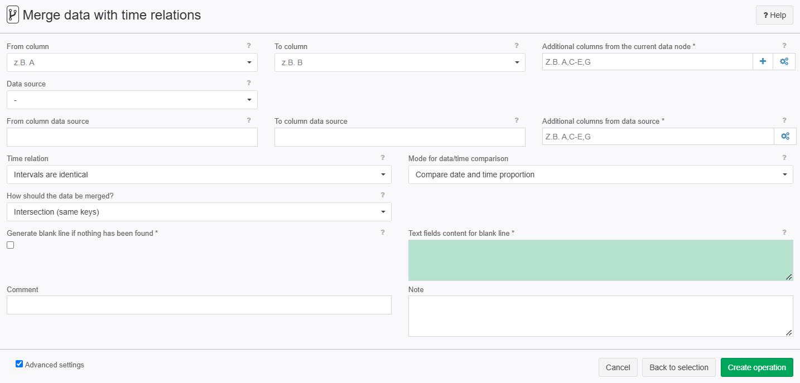This screenshot has width=800, height=383.
Task: Open Time relation dropdown showing Intervals are identical
Action: 199,174
